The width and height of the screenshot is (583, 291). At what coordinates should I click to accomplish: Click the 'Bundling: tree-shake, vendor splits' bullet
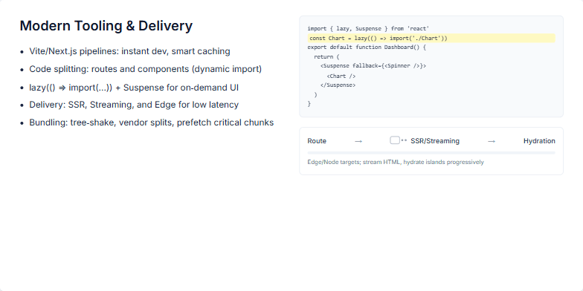[x=152, y=122]
